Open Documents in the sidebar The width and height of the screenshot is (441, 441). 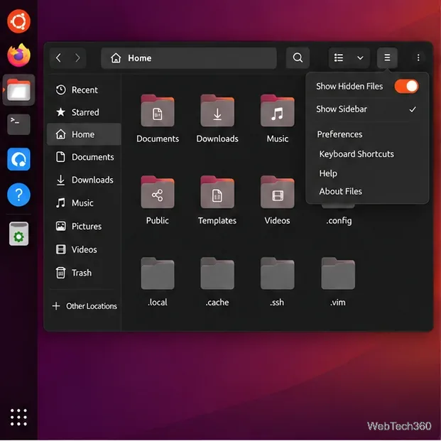84,157
